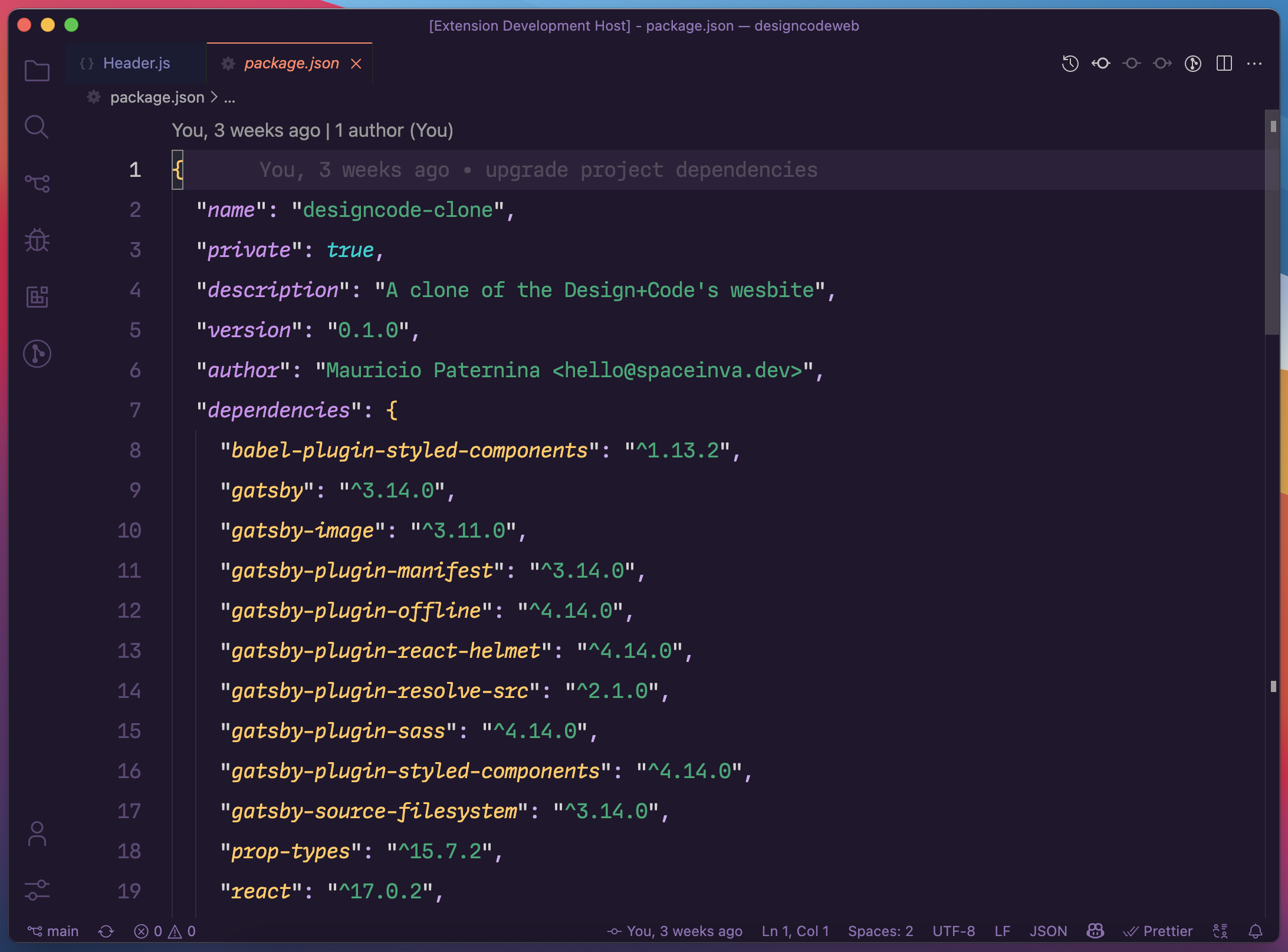Close the package.json tab
1288x952 pixels.
tap(356, 64)
